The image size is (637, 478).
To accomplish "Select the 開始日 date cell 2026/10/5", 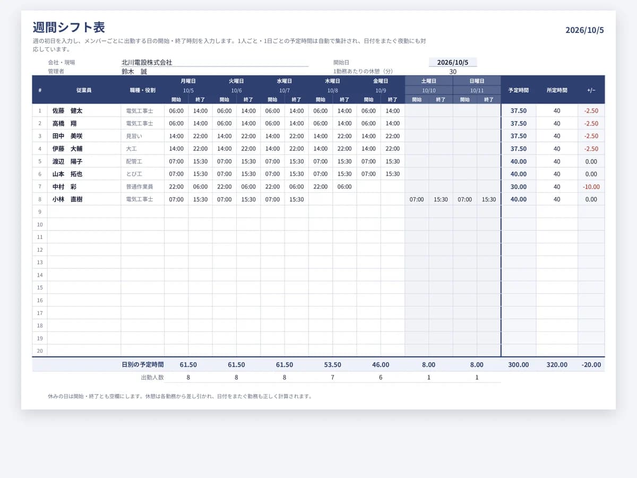I will (x=452, y=62).
